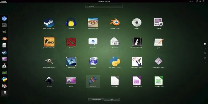The width and height of the screenshot is (208, 104).
Task: Go to the fourth app page dot
Action: pos(205,58)
